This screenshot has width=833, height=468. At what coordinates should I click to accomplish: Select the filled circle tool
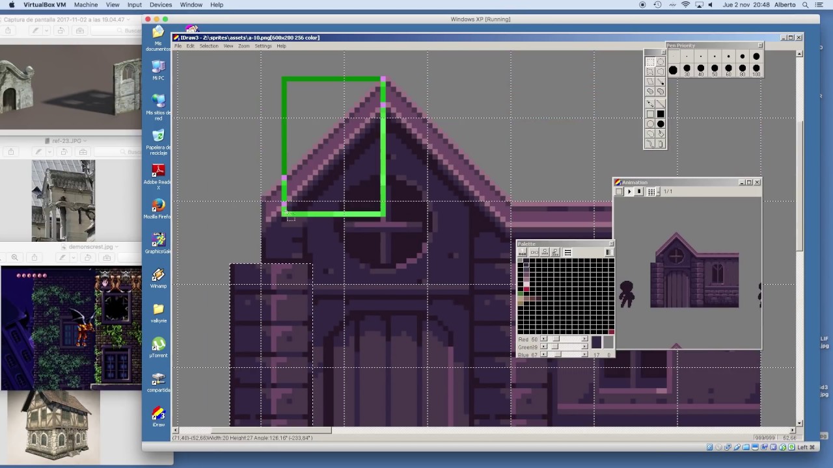[x=661, y=123]
